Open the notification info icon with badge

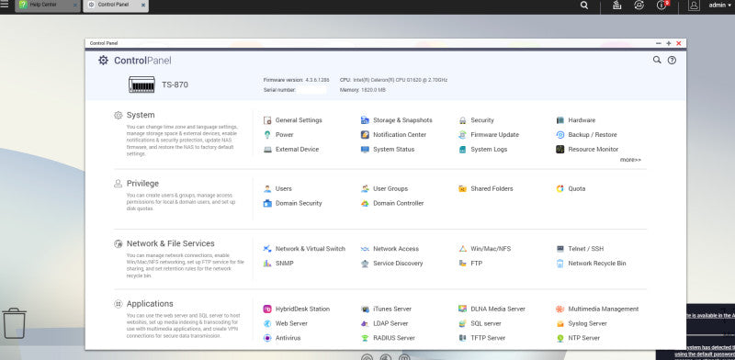(662, 6)
